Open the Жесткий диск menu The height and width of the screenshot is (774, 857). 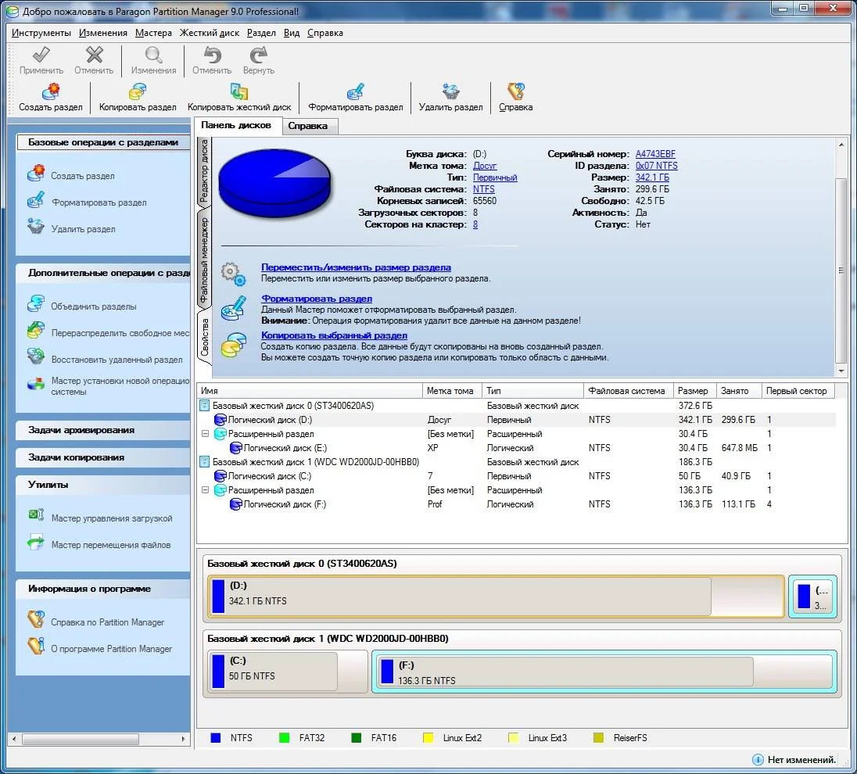pos(210,33)
